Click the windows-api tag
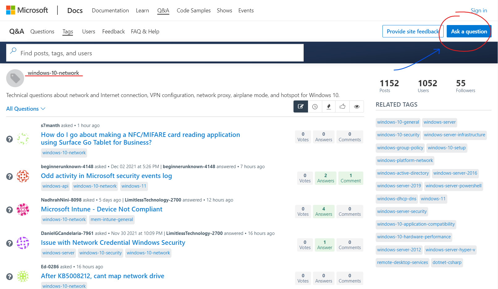The width and height of the screenshot is (498, 289). pos(55,186)
